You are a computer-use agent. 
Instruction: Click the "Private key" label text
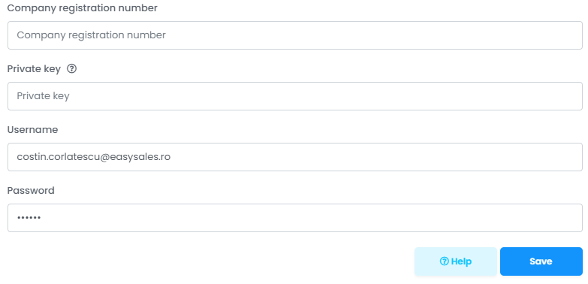34,69
